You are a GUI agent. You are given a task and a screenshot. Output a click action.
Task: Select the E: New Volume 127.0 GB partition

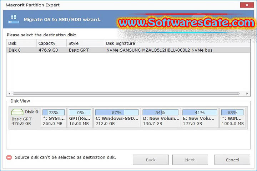200,118
